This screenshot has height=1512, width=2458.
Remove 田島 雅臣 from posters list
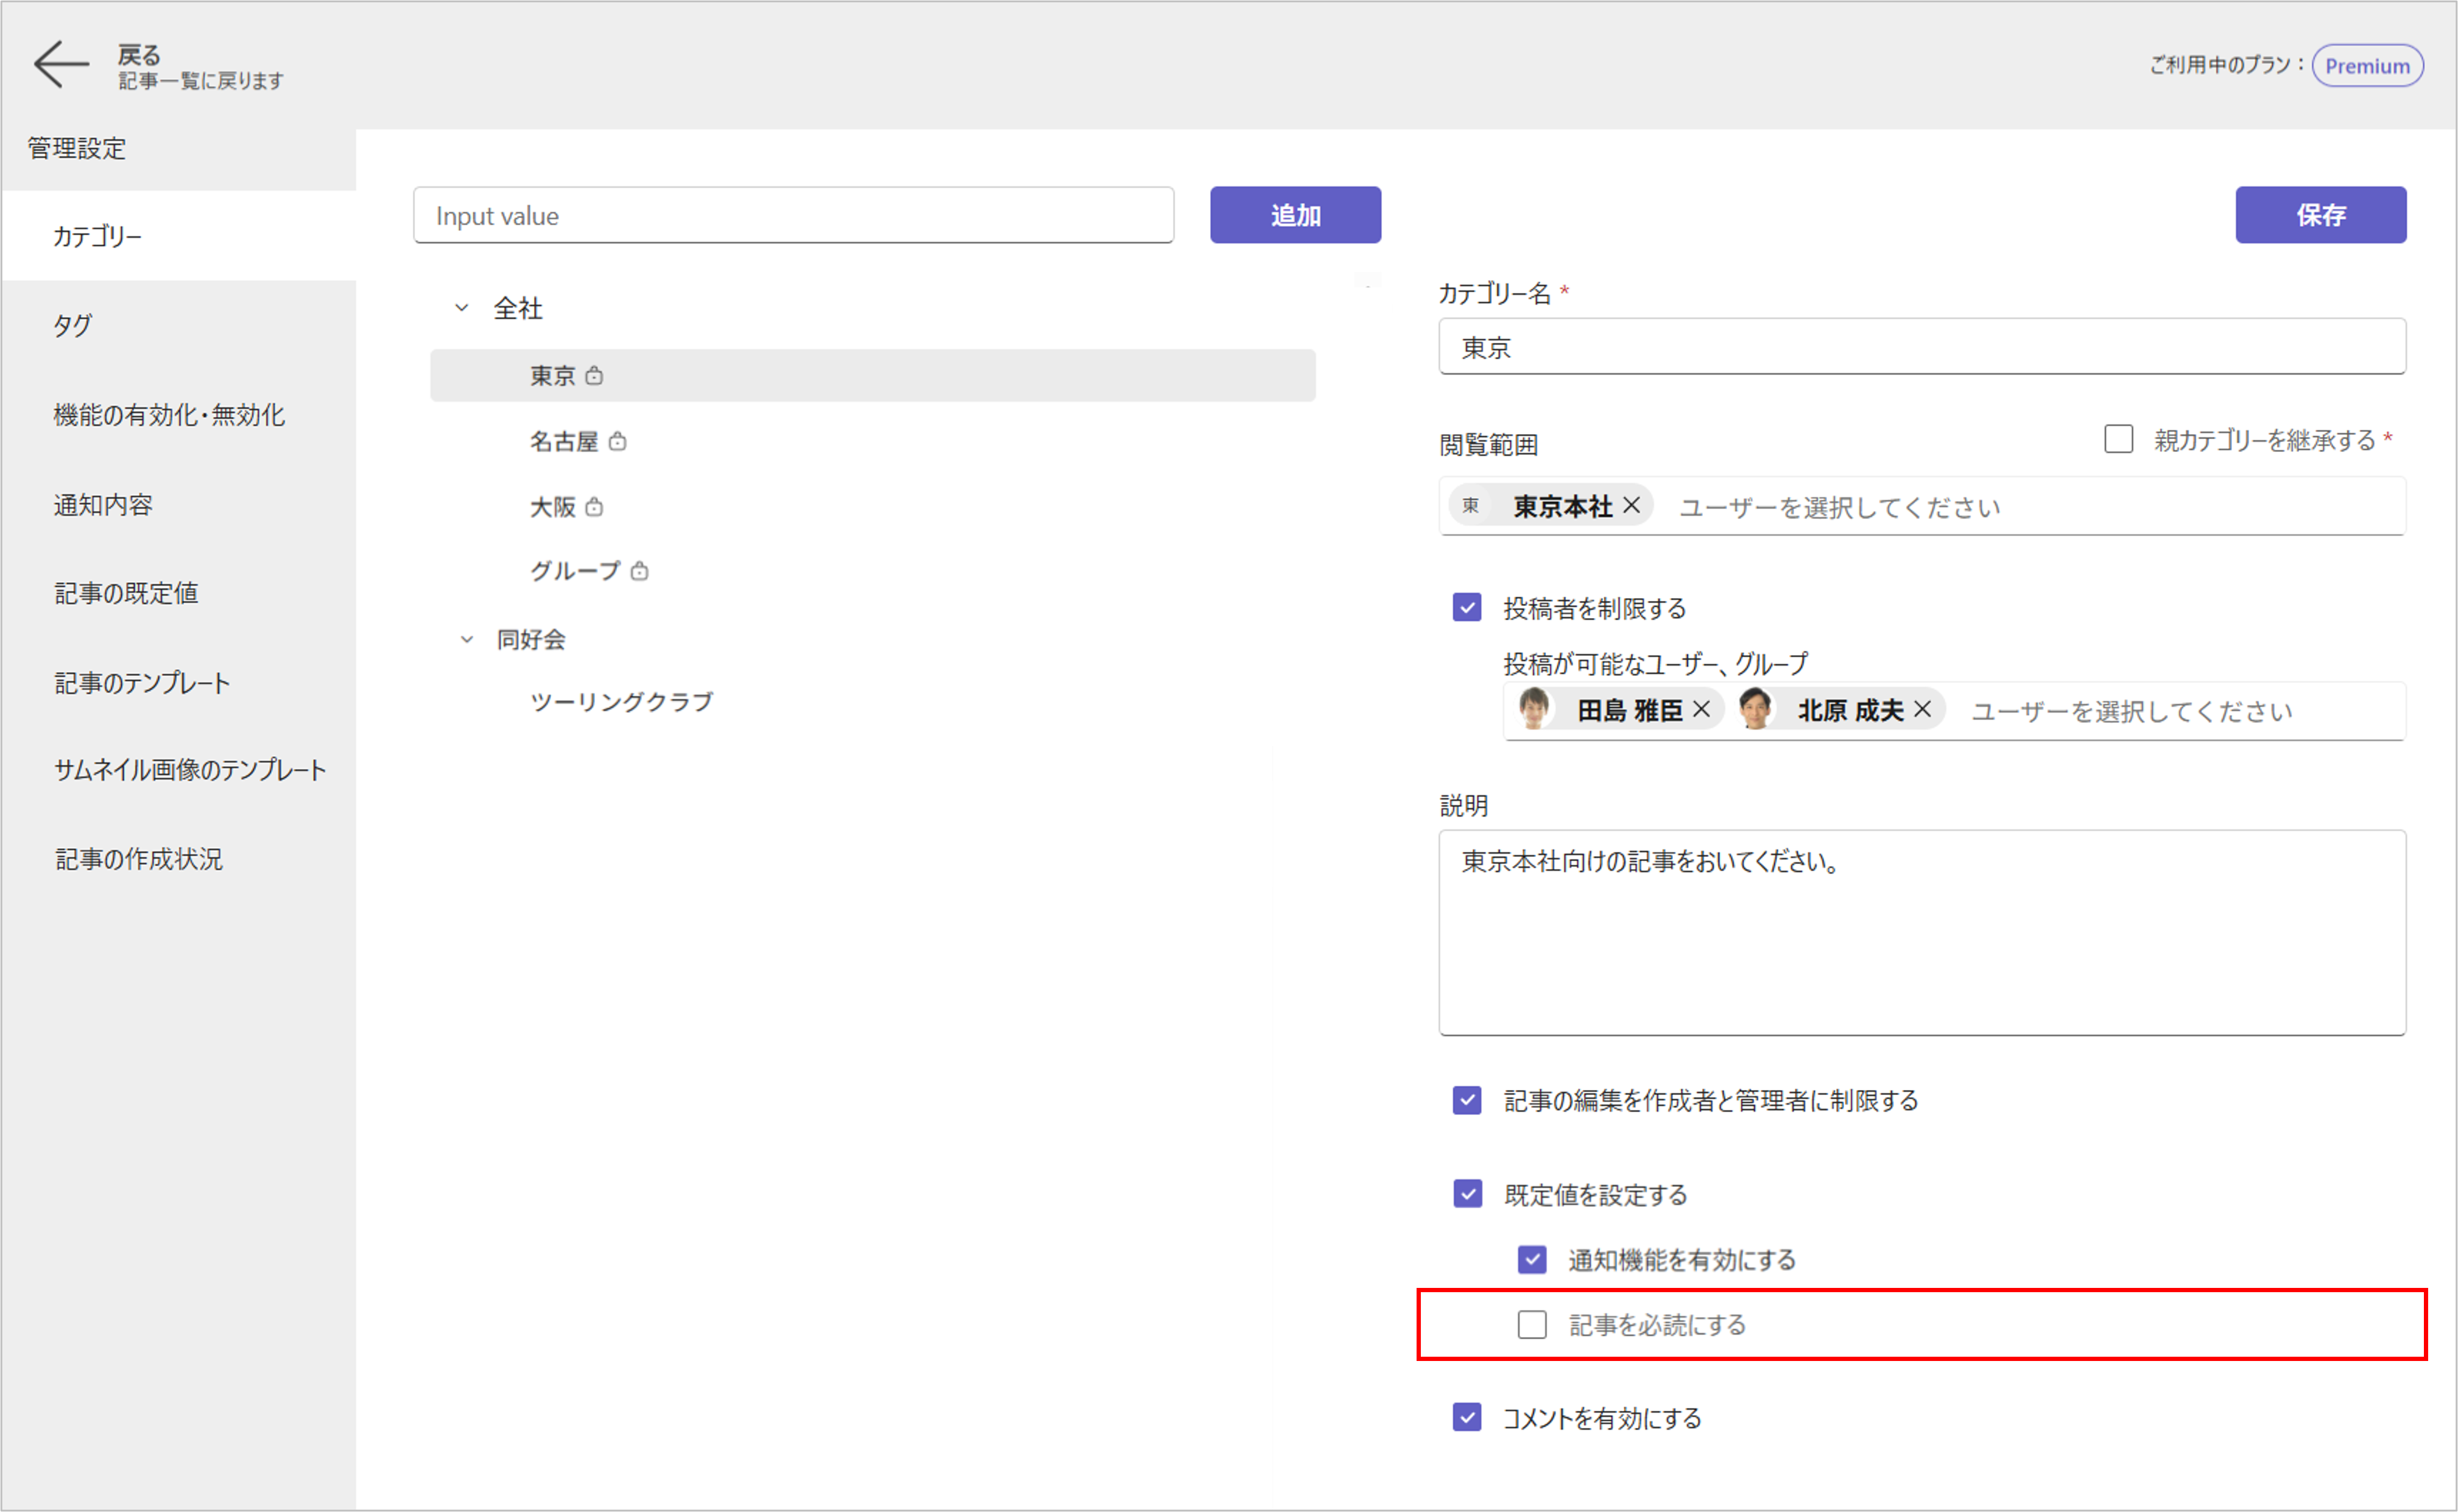click(x=1701, y=710)
